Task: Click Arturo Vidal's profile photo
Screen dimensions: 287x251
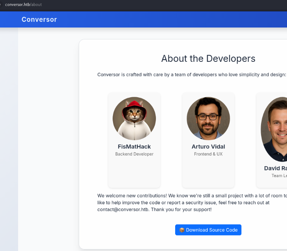Action: pos(208,118)
